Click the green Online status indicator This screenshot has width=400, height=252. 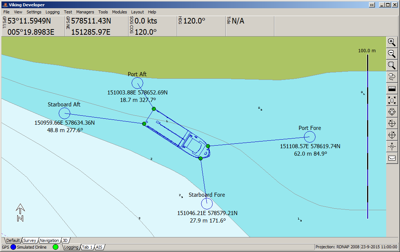(x=55, y=247)
